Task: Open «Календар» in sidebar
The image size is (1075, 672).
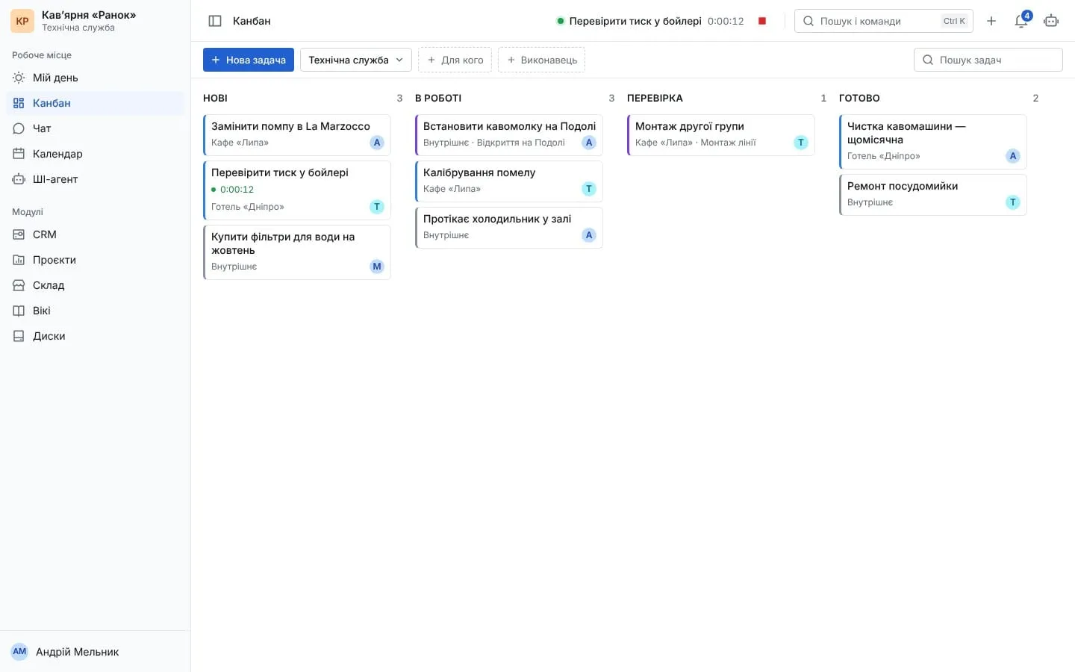Action: point(95,154)
